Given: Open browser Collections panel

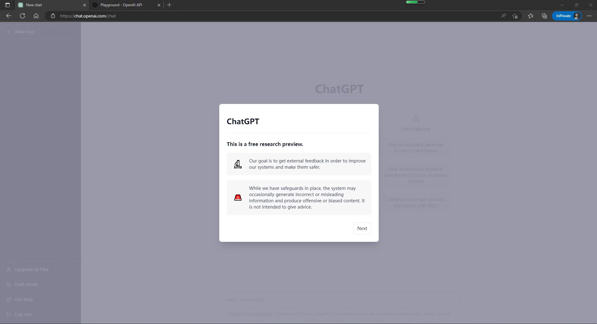Looking at the screenshot, I should (x=544, y=16).
